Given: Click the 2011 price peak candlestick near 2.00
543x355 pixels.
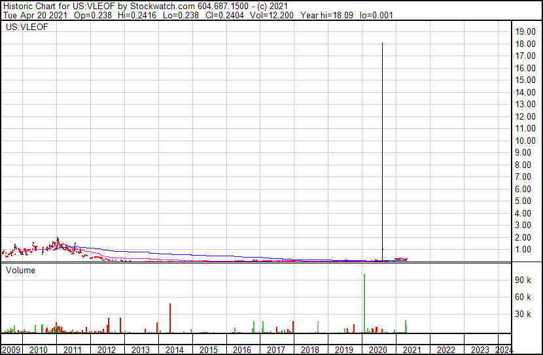Looking at the screenshot, I should tap(58, 241).
